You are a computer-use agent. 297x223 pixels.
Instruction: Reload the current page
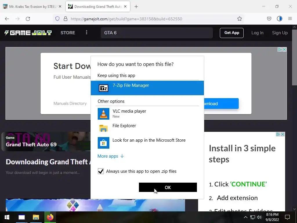tap(28, 19)
